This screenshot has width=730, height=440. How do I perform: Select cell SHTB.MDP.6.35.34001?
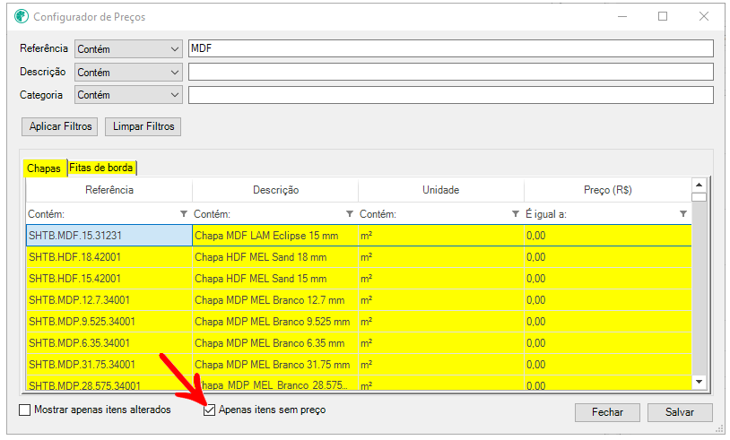(x=109, y=343)
